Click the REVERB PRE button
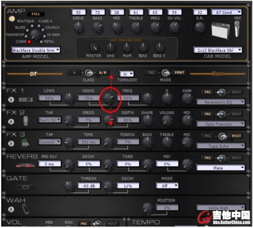The image size is (253, 228). (x=208, y=158)
